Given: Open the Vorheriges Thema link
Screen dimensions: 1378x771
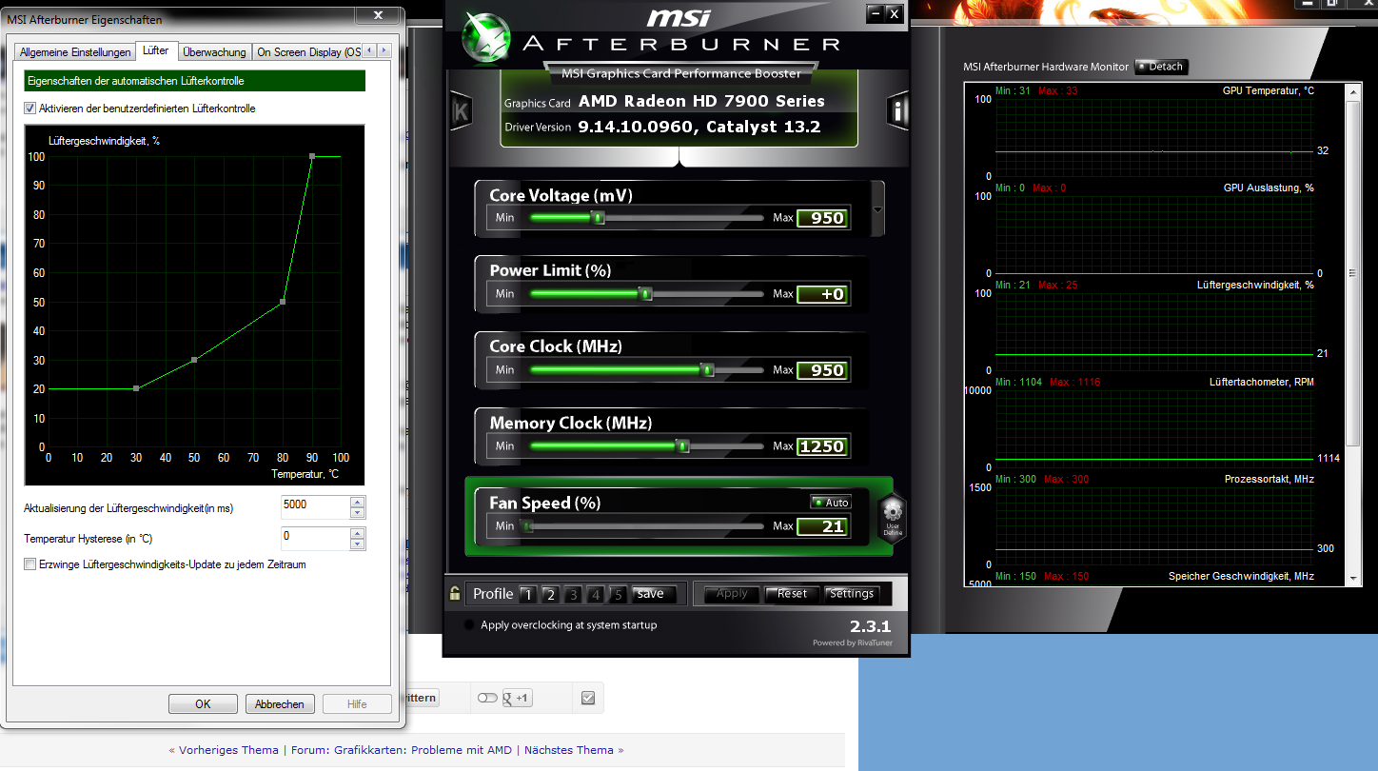Looking at the screenshot, I should pyautogui.click(x=228, y=750).
